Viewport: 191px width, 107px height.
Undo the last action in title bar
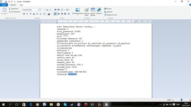9,1
